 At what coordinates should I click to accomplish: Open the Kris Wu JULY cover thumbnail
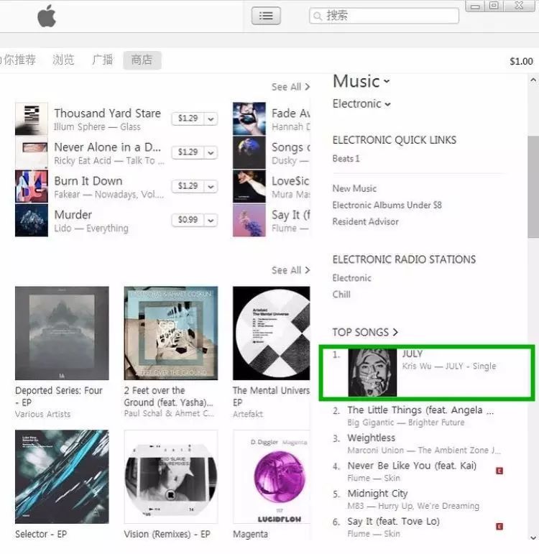372,373
